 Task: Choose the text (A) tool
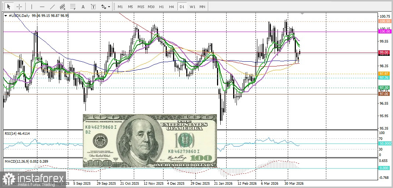point(83,7)
